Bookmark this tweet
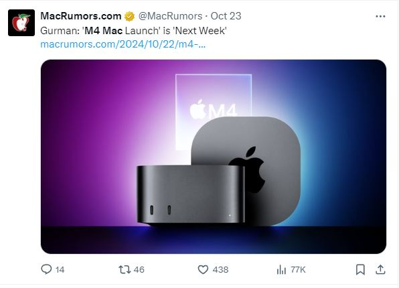The height and width of the screenshot is (288, 399). 360,269
